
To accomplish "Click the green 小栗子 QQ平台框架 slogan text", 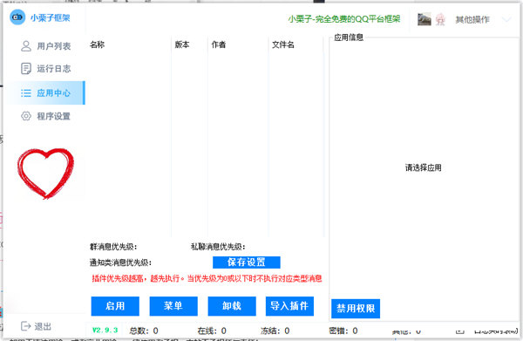I will coord(344,19).
